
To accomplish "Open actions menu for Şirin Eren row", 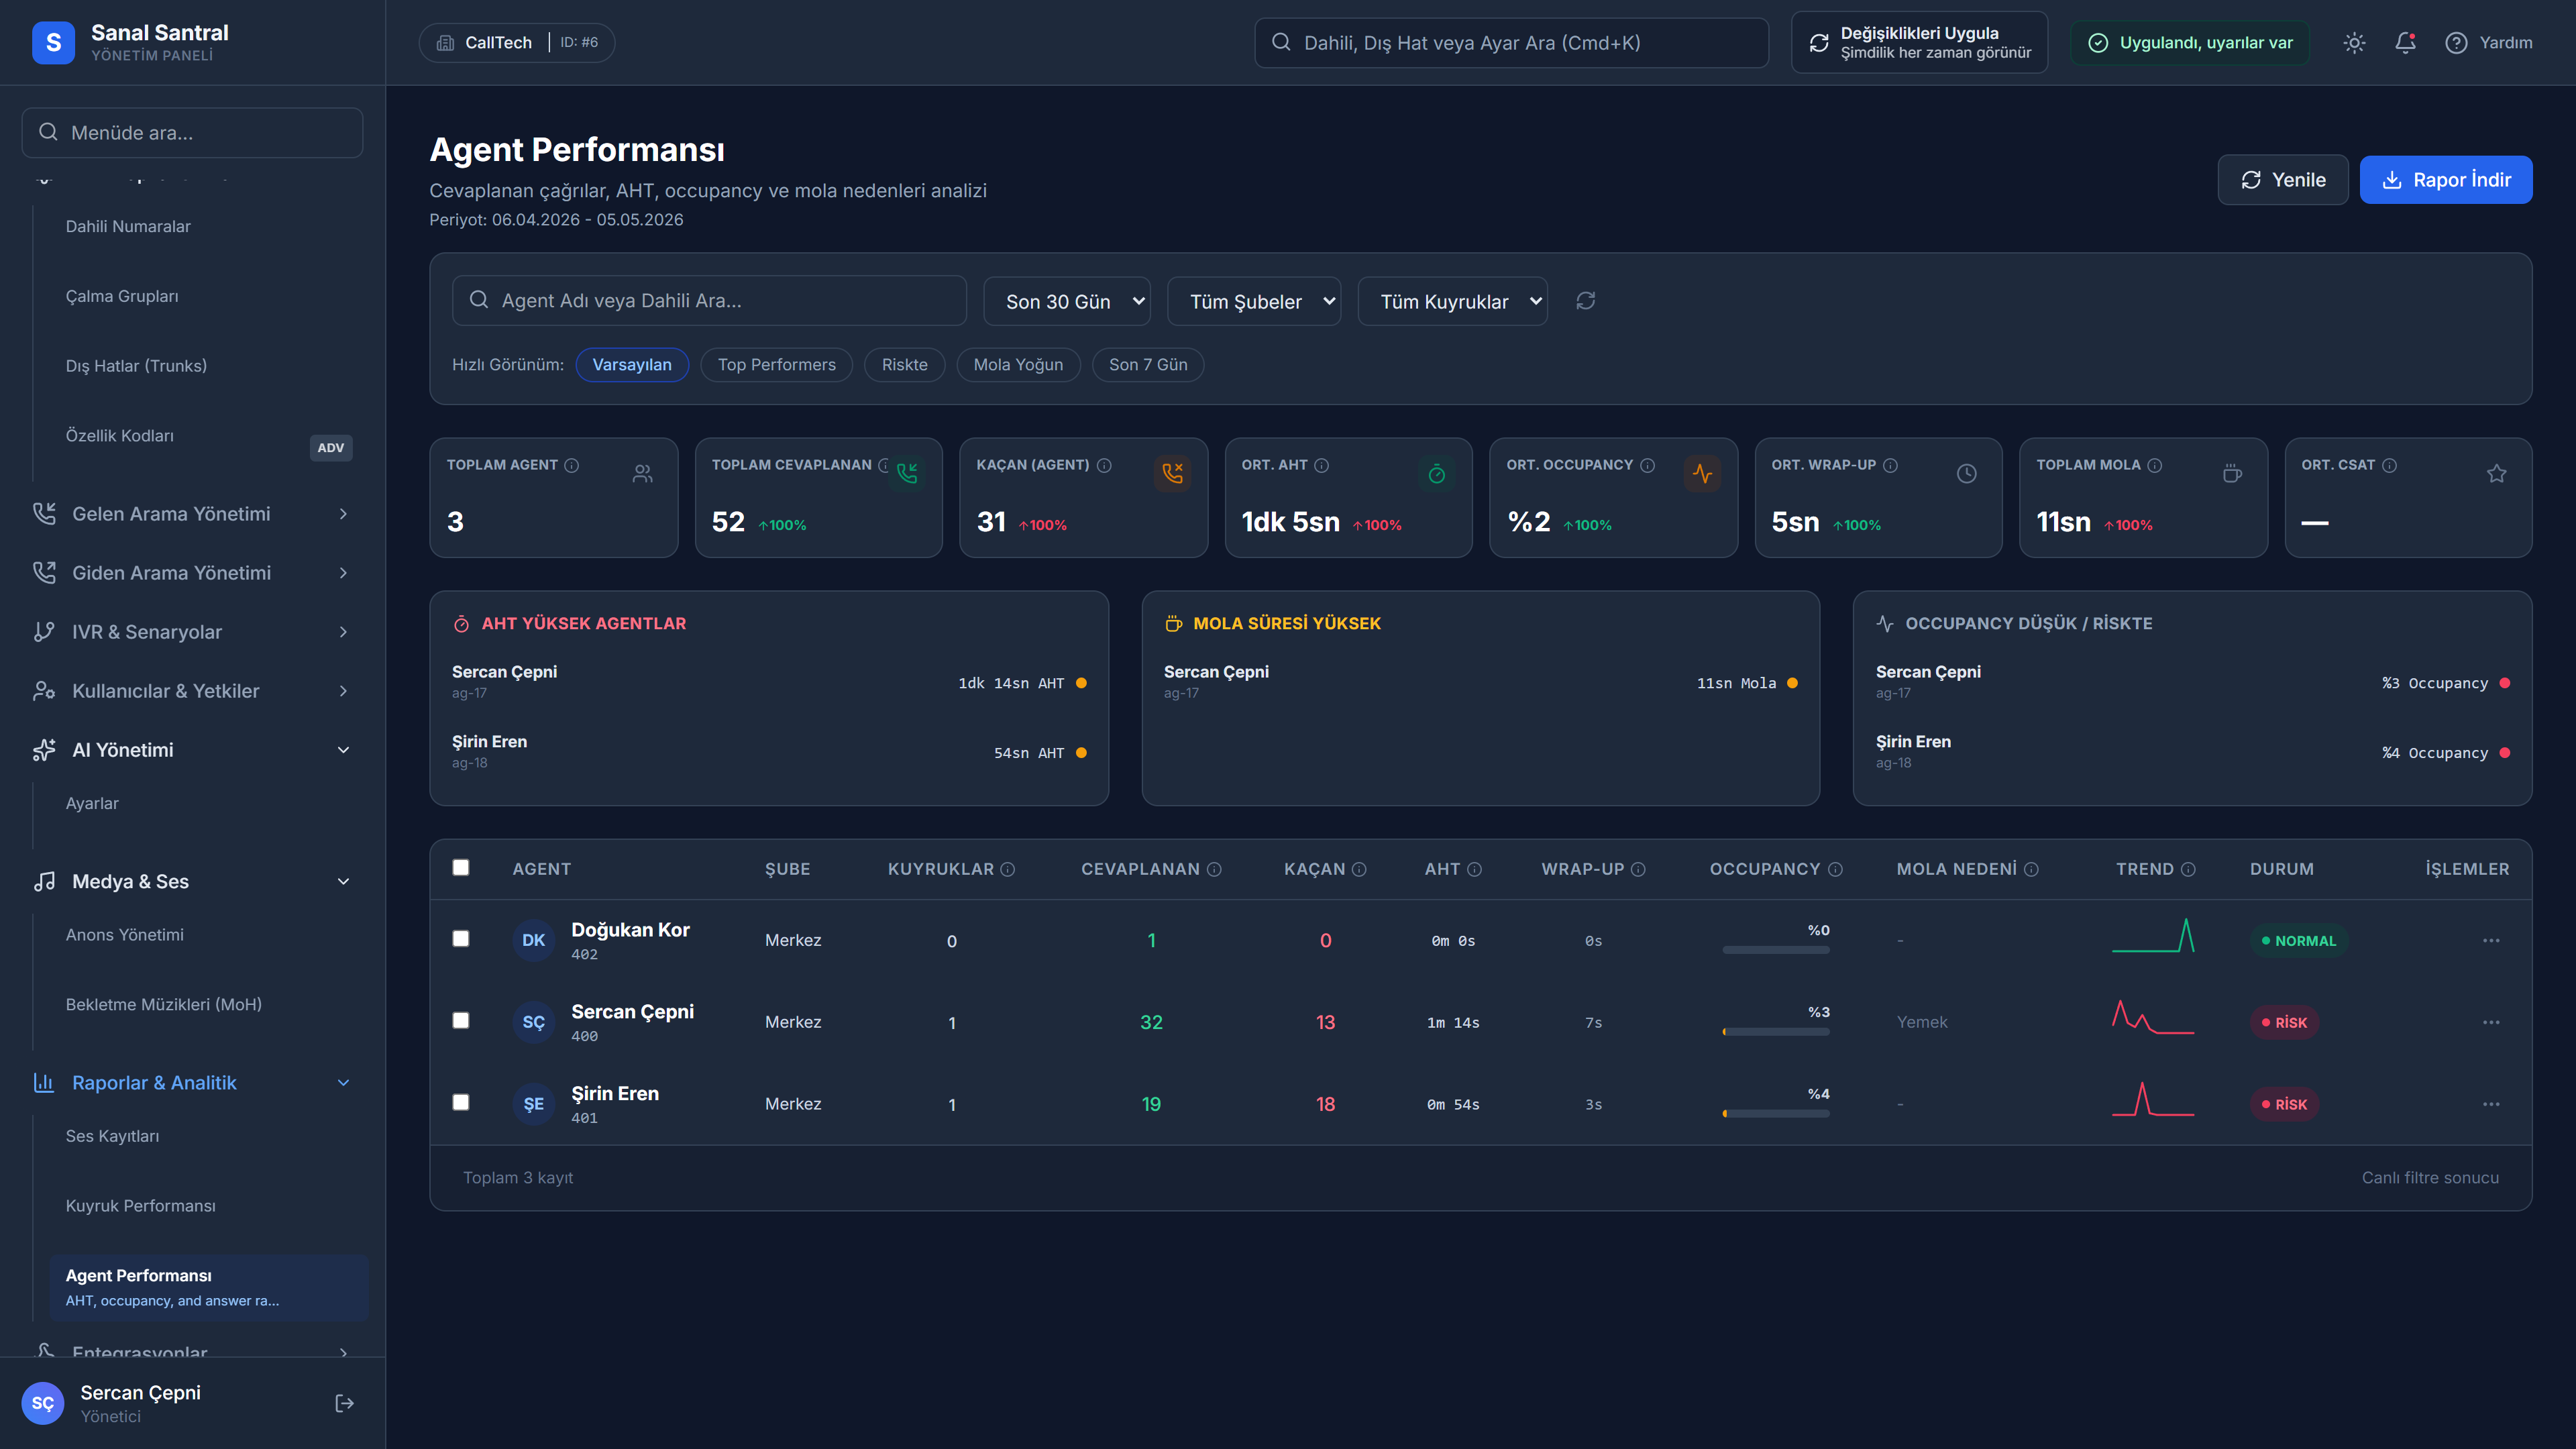I will tap(2491, 1104).
